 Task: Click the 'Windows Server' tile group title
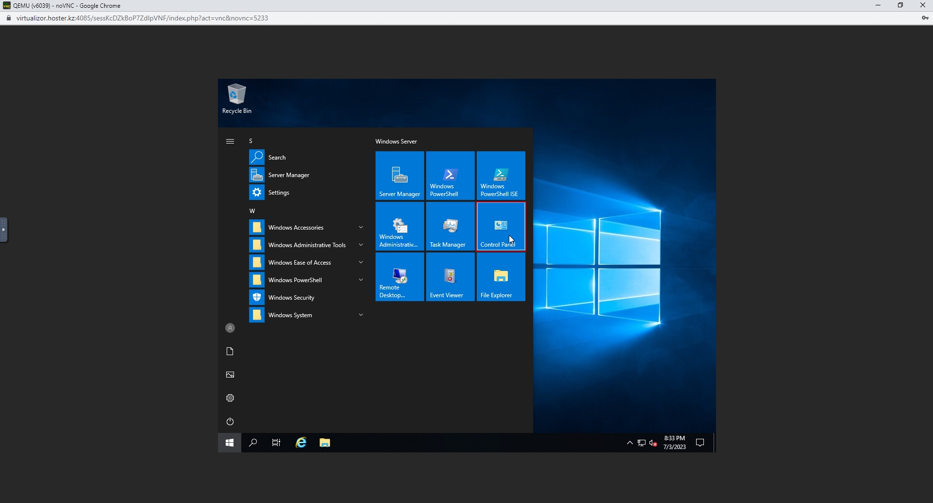(396, 142)
